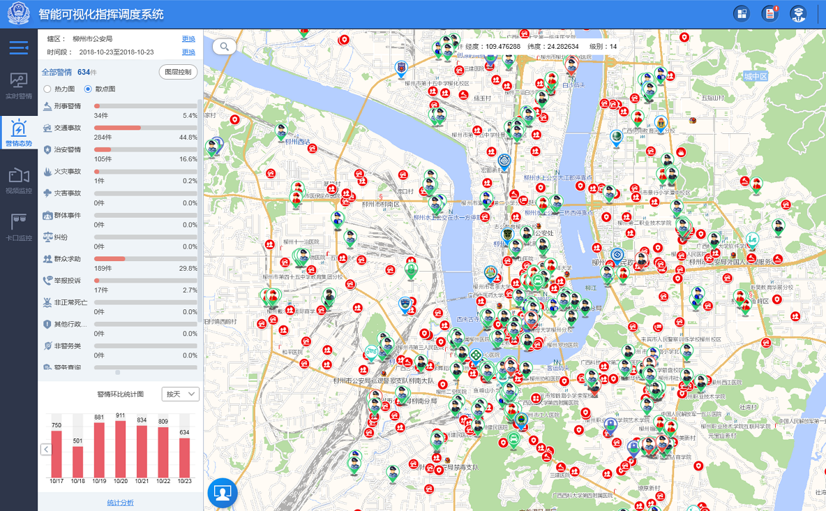Select the 热力图 radio option
Image resolution: width=826 pixels, height=511 pixels.
tap(47, 89)
